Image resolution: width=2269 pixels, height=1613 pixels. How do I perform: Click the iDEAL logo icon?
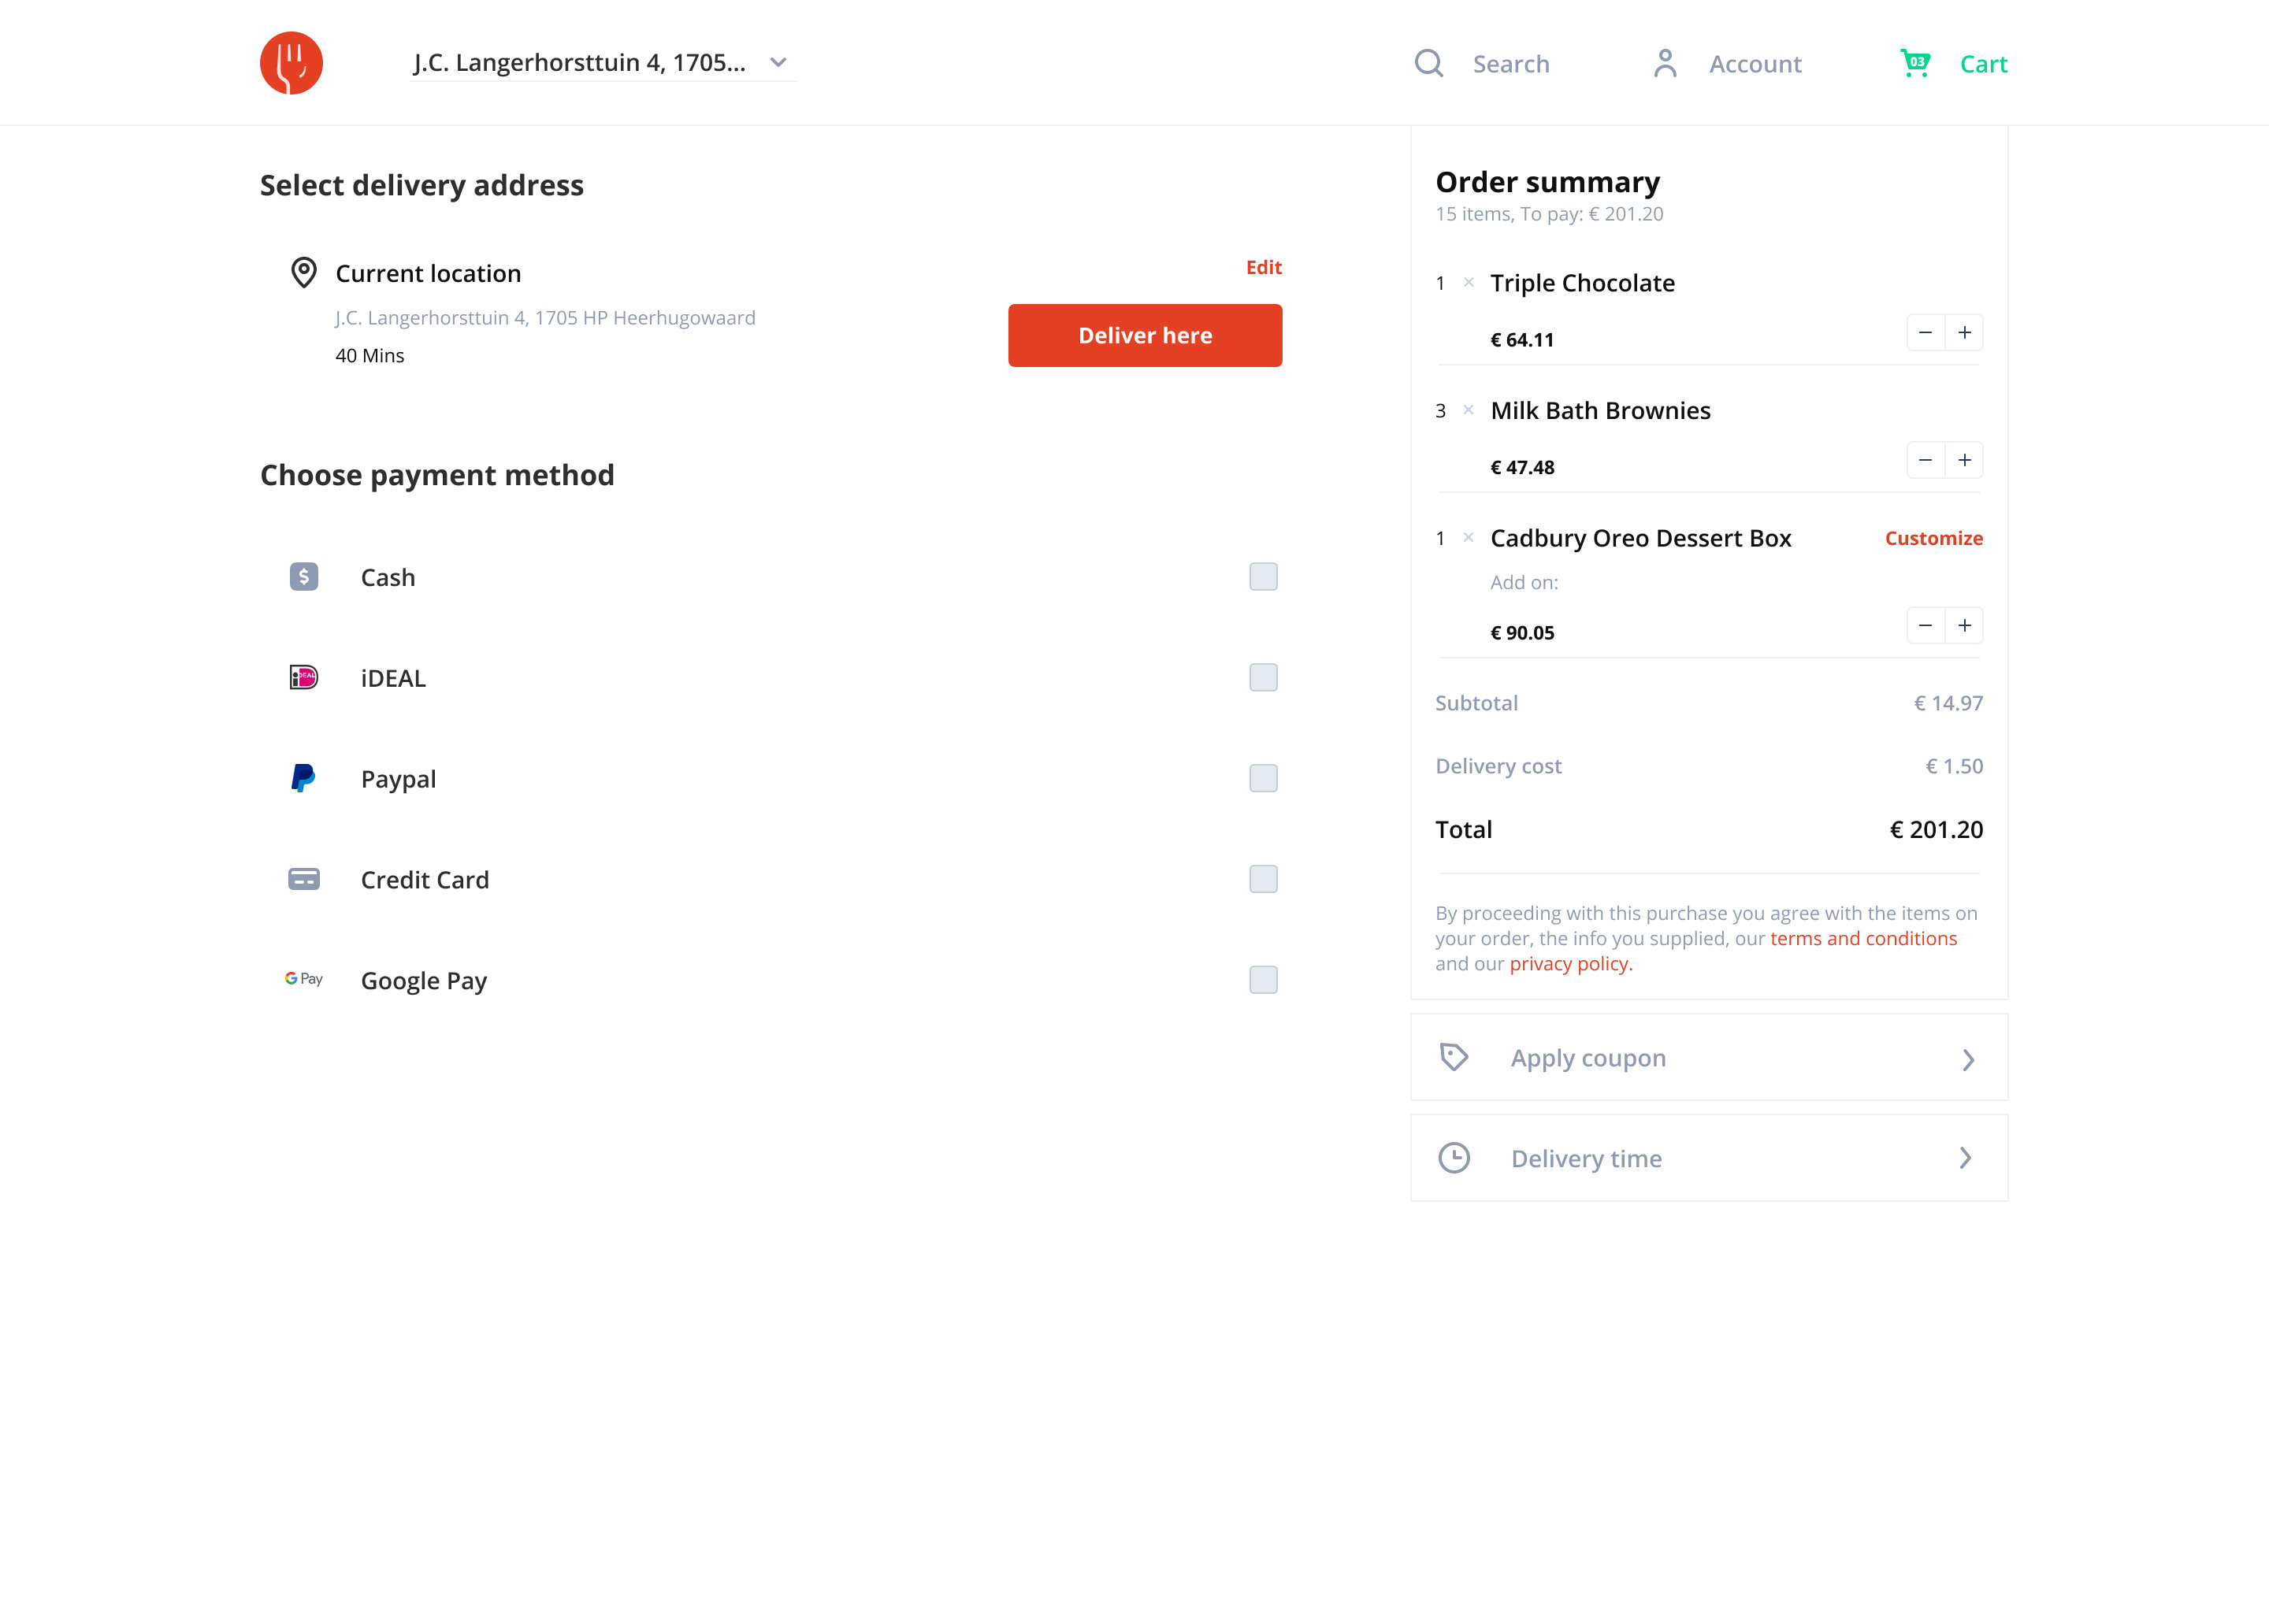click(x=304, y=677)
